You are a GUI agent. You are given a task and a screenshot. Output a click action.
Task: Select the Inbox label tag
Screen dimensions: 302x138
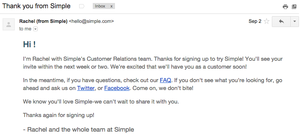[x=100, y=6]
